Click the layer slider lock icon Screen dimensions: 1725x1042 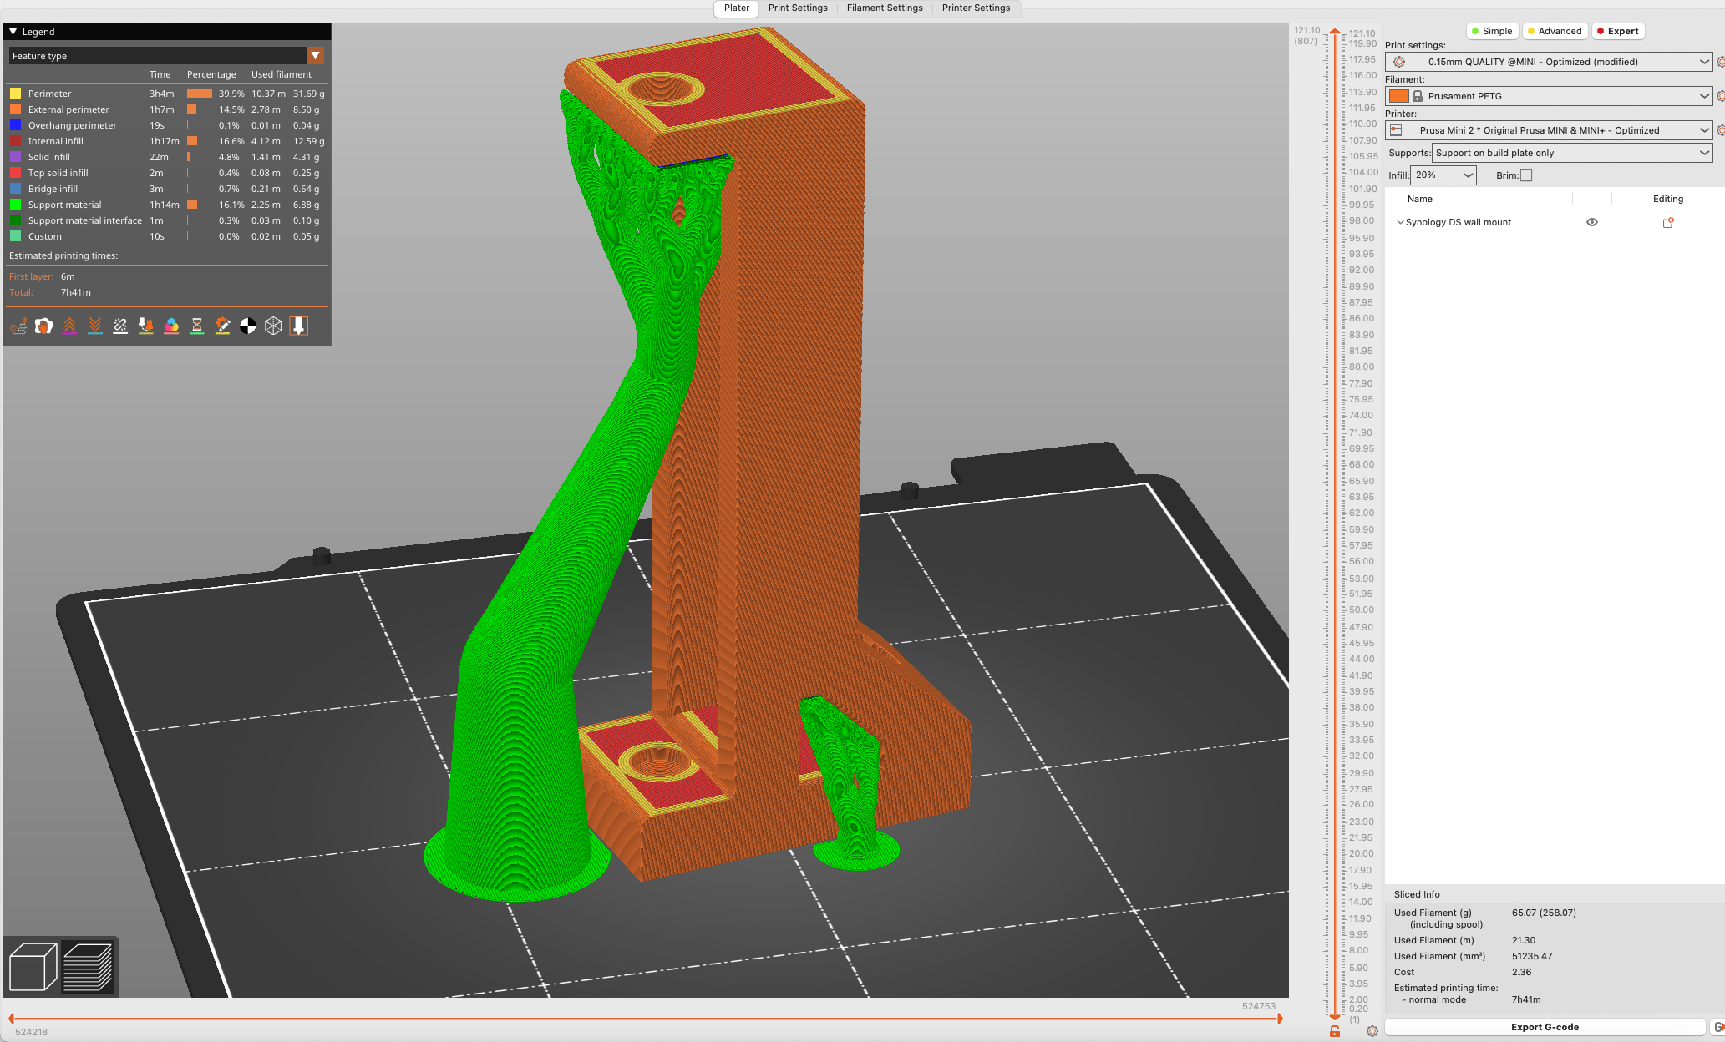[x=1335, y=1032]
